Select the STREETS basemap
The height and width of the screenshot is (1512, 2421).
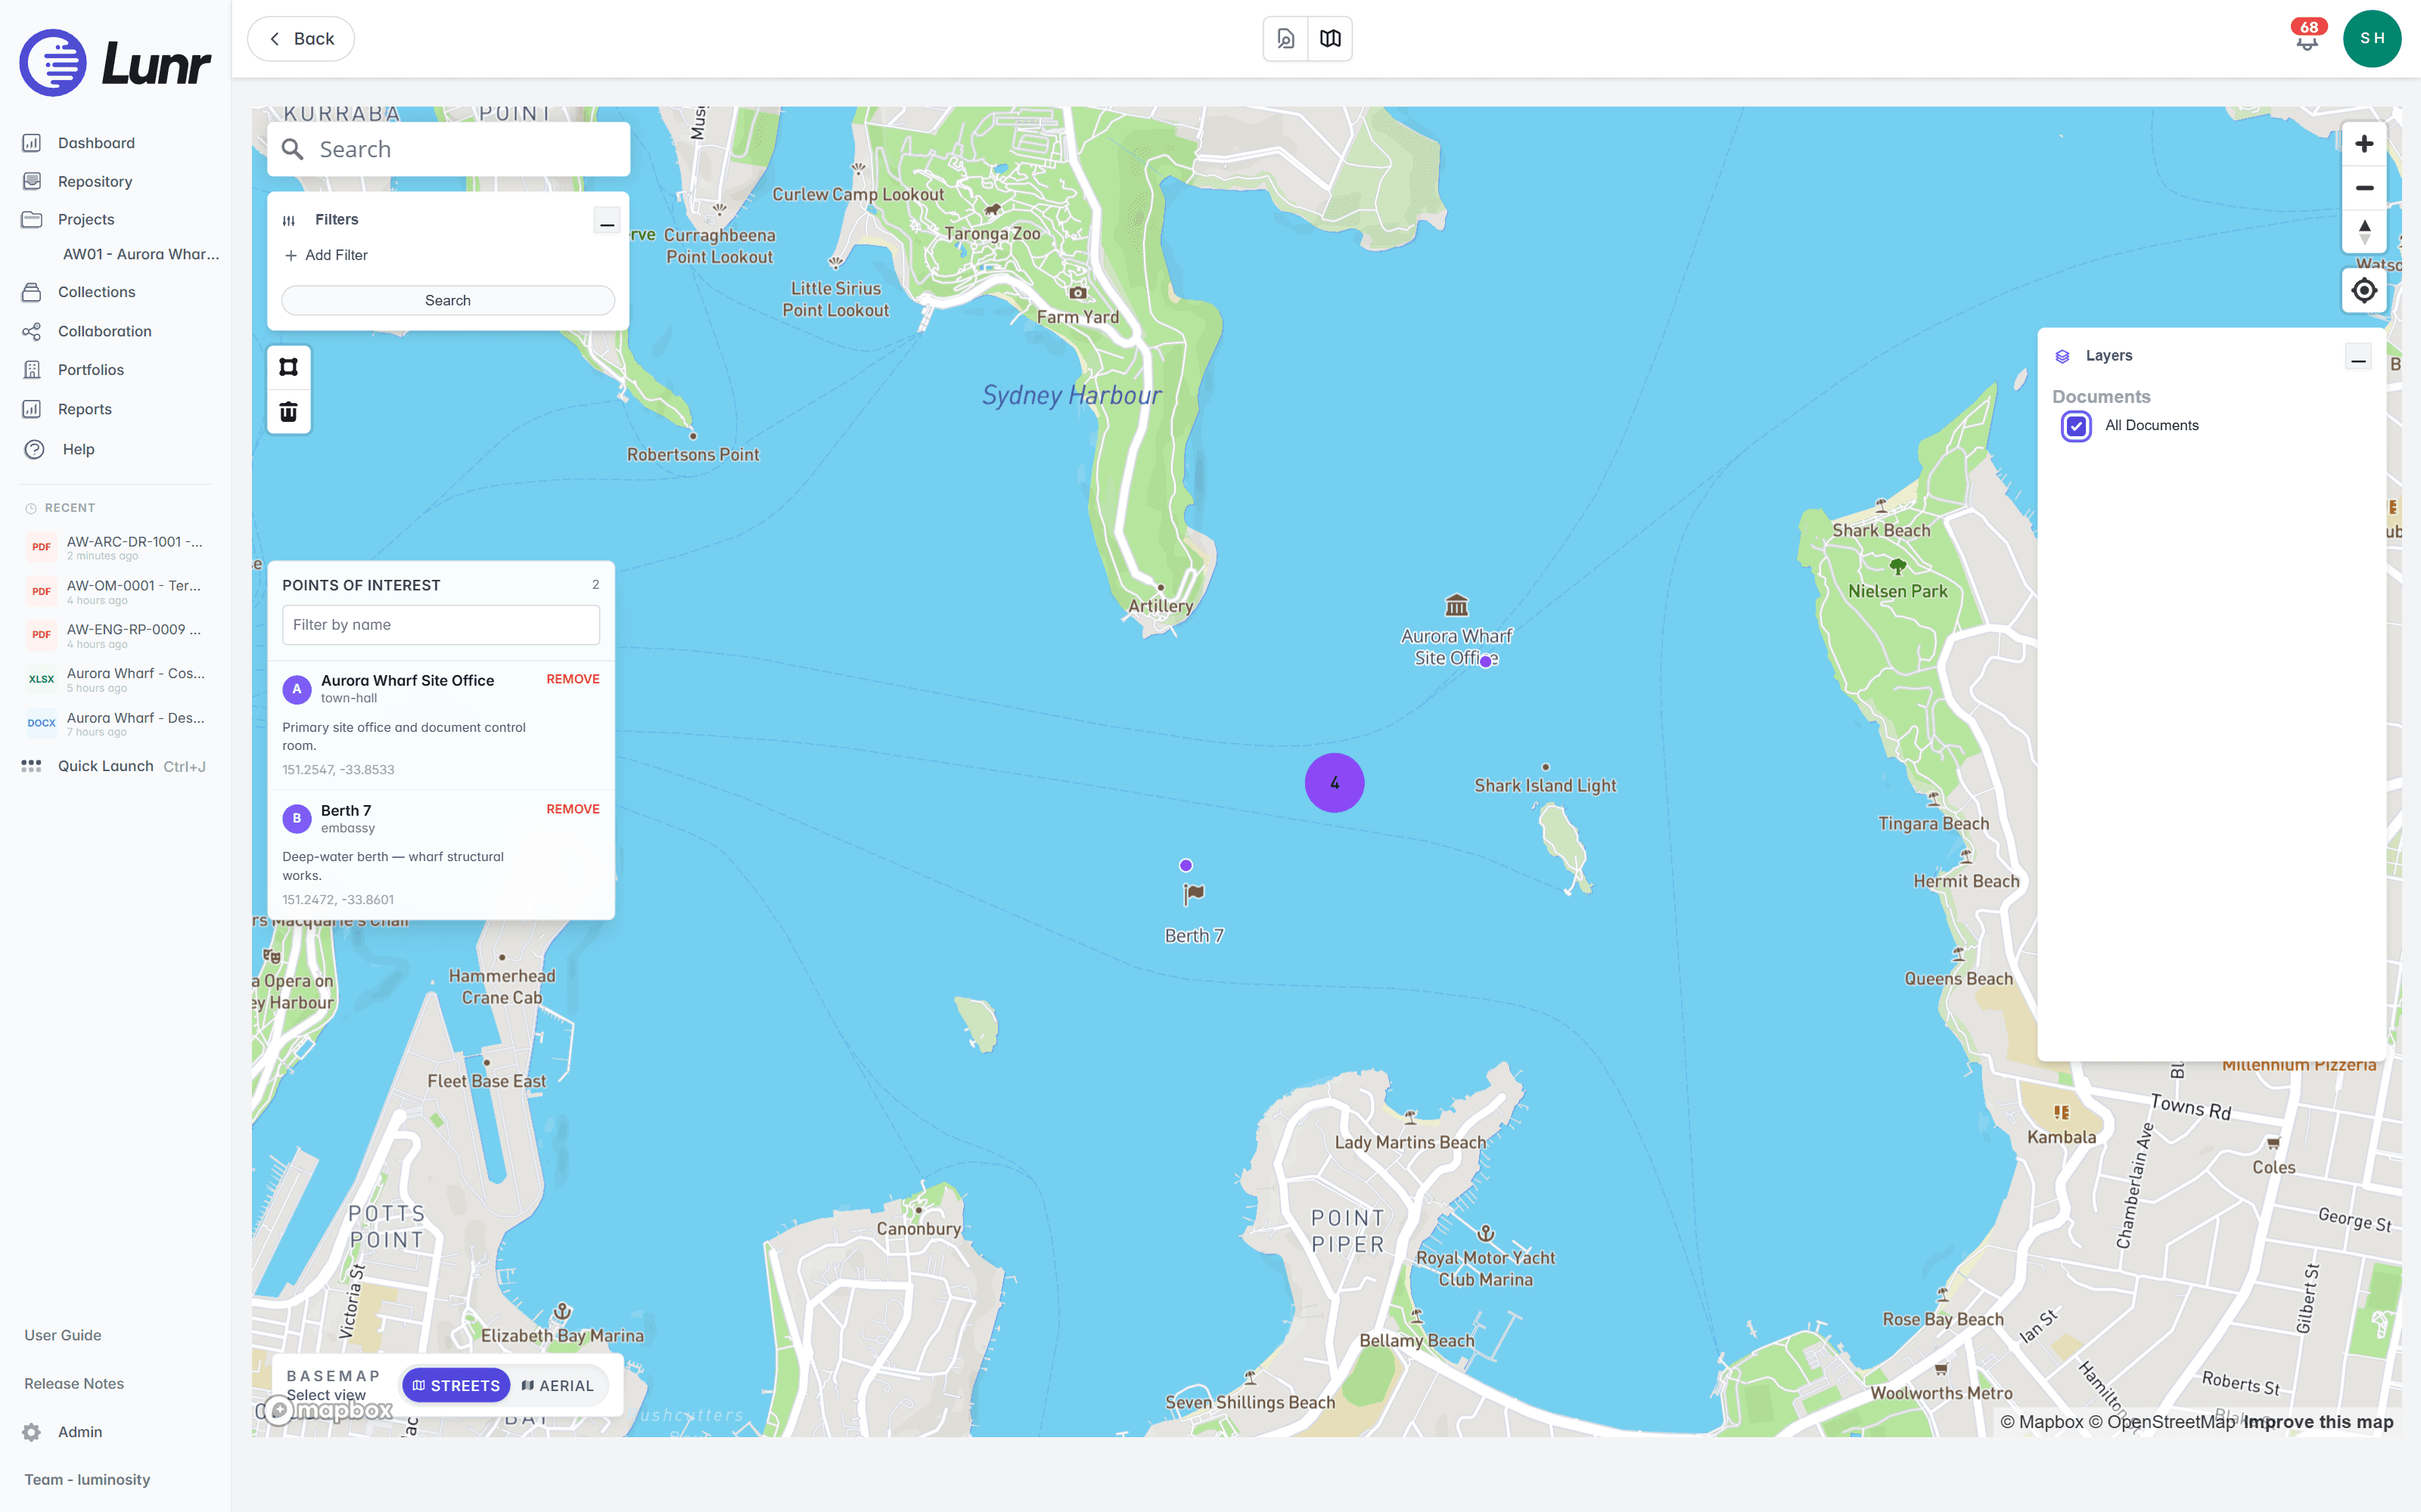(456, 1385)
